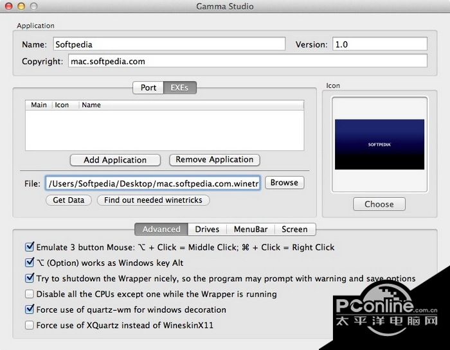Click the Get Data button
The height and width of the screenshot is (350, 450).
[69, 200]
